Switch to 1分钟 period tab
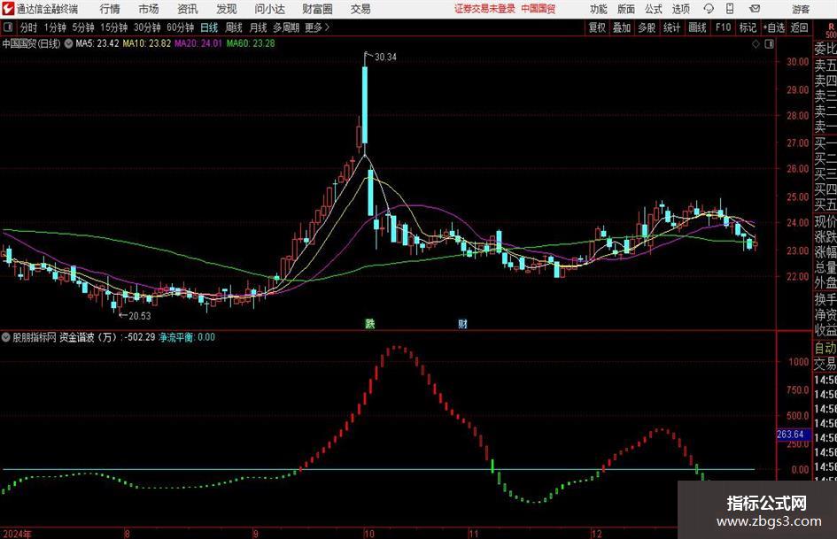Screen dimensions: 837x539 pyautogui.click(x=55, y=27)
